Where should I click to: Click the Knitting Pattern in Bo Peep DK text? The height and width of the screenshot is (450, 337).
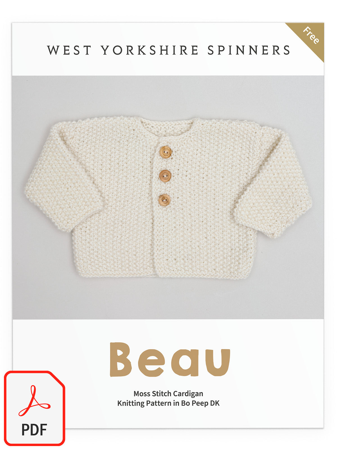[168, 403]
